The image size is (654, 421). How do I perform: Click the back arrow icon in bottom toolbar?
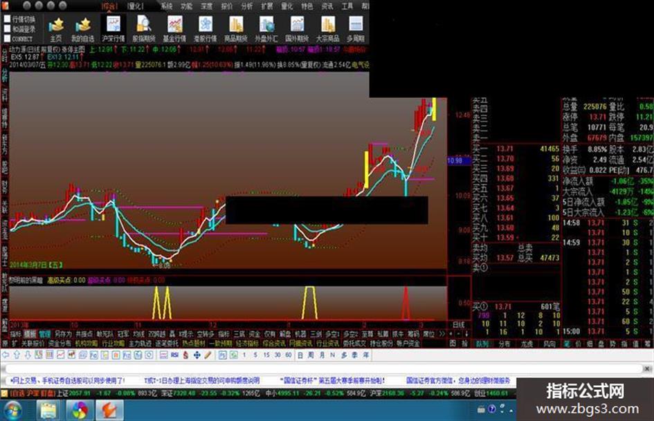(x=6, y=355)
